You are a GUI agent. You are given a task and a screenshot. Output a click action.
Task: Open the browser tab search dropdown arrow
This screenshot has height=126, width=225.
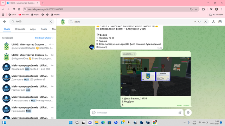(x=3, y=3)
